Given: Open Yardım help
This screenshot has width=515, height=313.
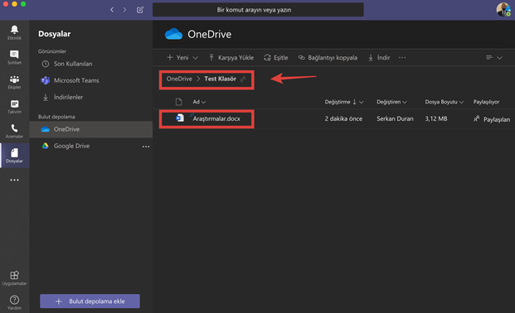Looking at the screenshot, I should pyautogui.click(x=14, y=302).
